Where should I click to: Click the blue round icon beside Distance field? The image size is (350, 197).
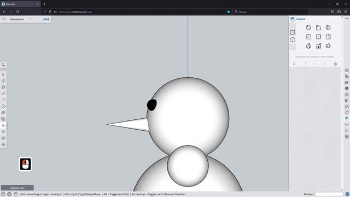click(347, 194)
